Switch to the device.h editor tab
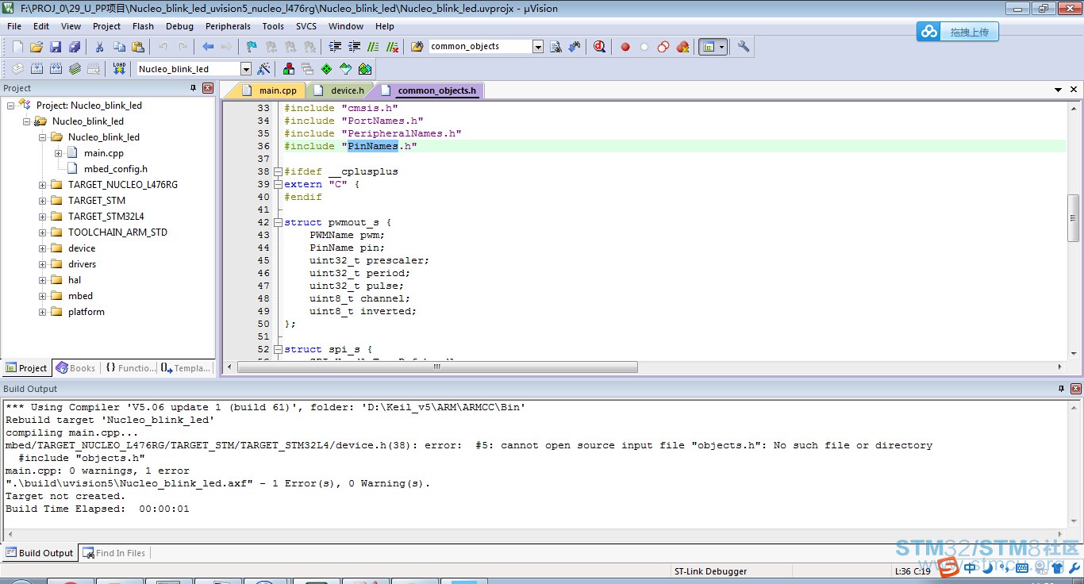The image size is (1084, 584). click(341, 90)
